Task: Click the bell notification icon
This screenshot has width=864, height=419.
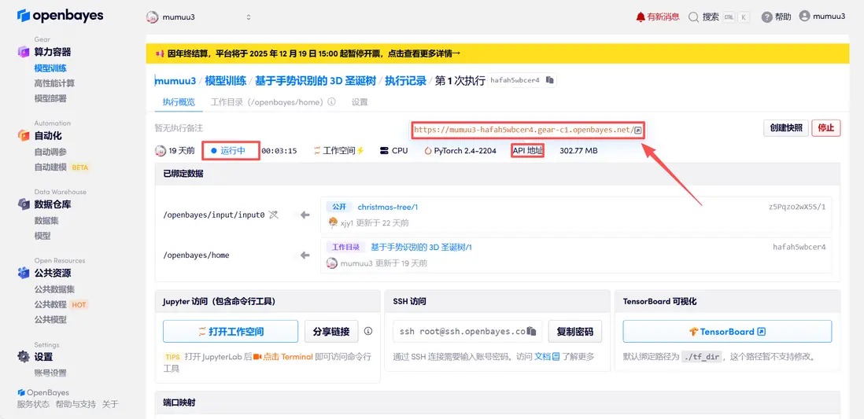Action: (x=641, y=17)
